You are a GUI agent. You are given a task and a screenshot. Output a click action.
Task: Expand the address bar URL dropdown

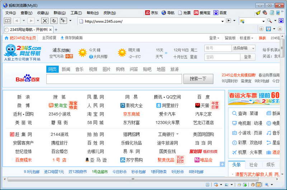222,21
